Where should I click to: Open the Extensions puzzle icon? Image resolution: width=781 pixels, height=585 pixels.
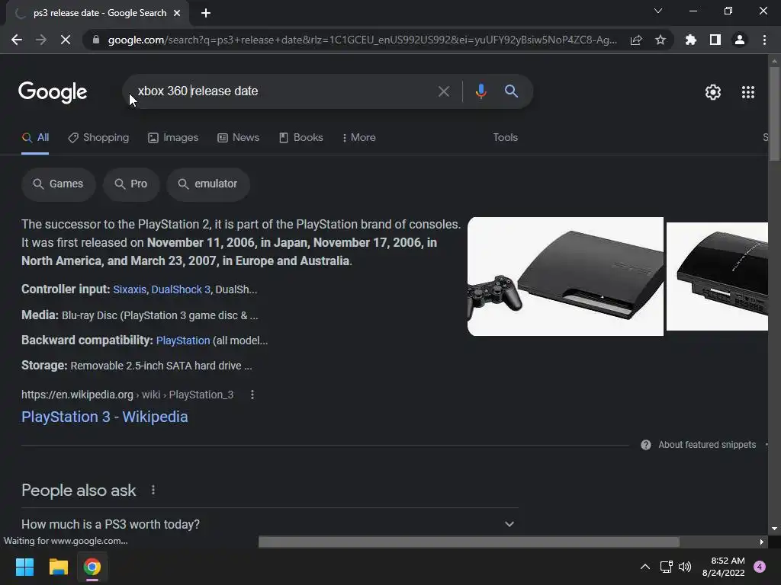pos(691,40)
